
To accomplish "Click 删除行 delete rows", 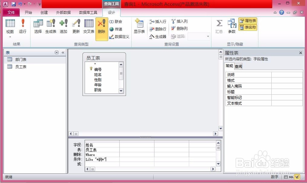I will (x=158, y=29).
